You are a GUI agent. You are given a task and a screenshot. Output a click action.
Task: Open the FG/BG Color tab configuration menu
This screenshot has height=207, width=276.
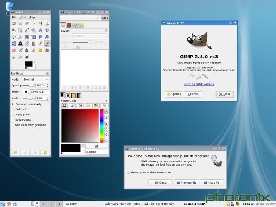[x=106, y=101]
